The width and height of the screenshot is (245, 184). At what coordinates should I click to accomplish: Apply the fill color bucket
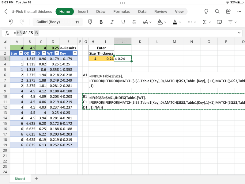click(160, 22)
